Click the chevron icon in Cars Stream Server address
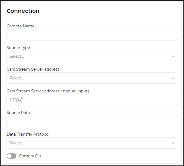The image size is (184, 166). click(173, 78)
